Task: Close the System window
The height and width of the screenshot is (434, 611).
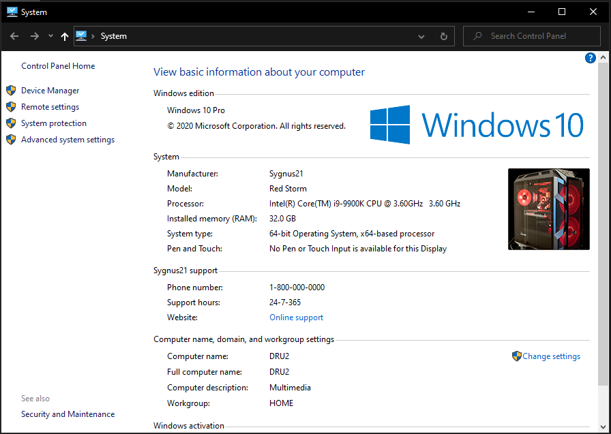Action: (x=593, y=12)
